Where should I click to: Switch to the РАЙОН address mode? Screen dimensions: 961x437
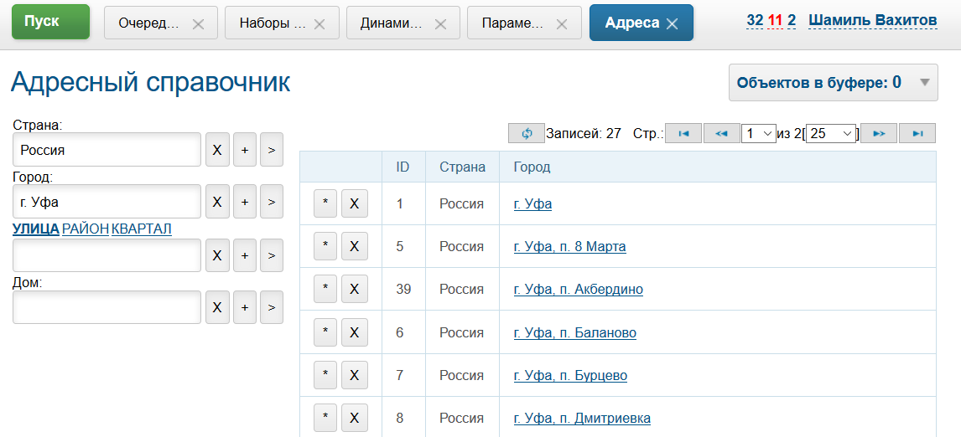[86, 229]
